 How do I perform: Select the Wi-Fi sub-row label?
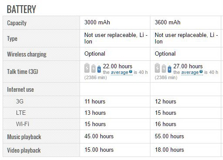(x=23, y=124)
